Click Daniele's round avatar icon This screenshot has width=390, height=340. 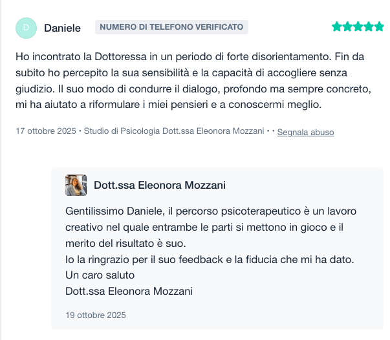[x=26, y=27]
